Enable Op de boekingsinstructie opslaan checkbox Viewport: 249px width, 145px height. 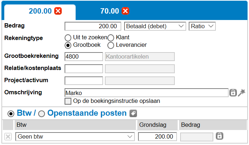tap(68, 101)
